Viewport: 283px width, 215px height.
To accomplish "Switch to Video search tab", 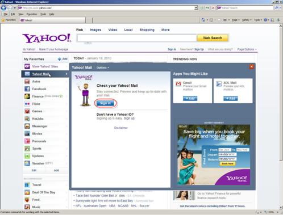I will coord(113,29).
